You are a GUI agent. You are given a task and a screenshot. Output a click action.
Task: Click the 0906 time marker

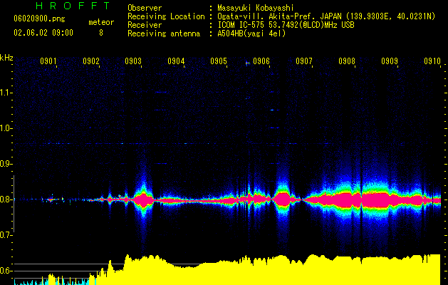261,61
